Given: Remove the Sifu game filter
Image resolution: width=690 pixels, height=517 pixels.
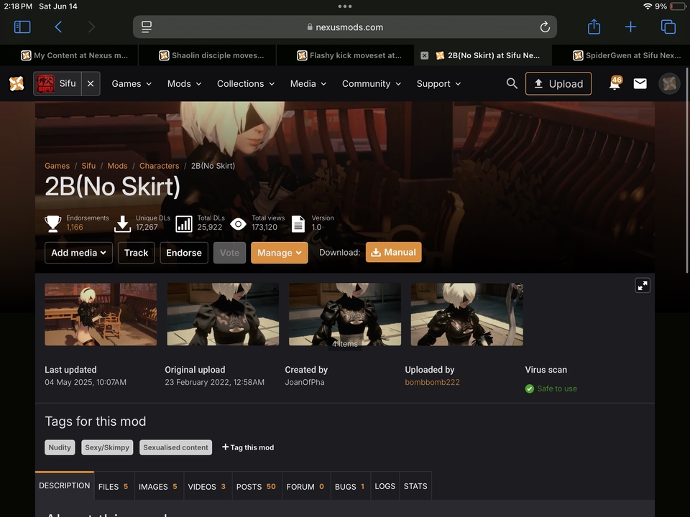Looking at the screenshot, I should pyautogui.click(x=91, y=84).
